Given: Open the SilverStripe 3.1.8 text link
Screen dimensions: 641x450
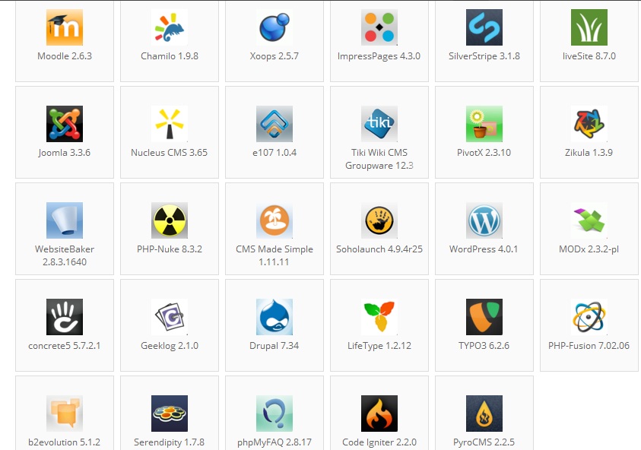Looking at the screenshot, I should (484, 56).
